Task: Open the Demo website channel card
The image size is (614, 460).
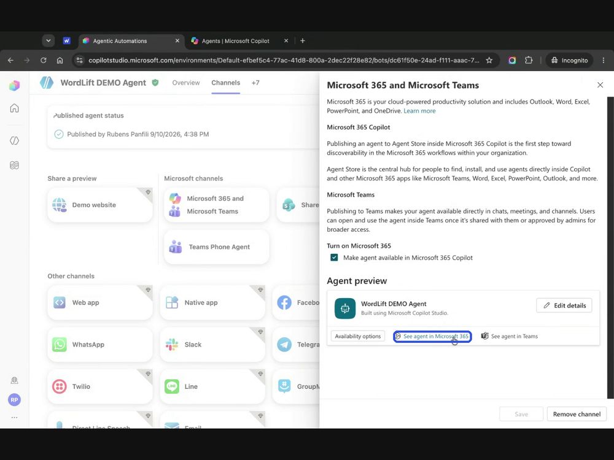Action: 100,205
